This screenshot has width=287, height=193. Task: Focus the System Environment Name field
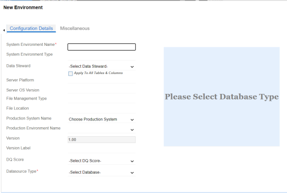(x=102, y=47)
